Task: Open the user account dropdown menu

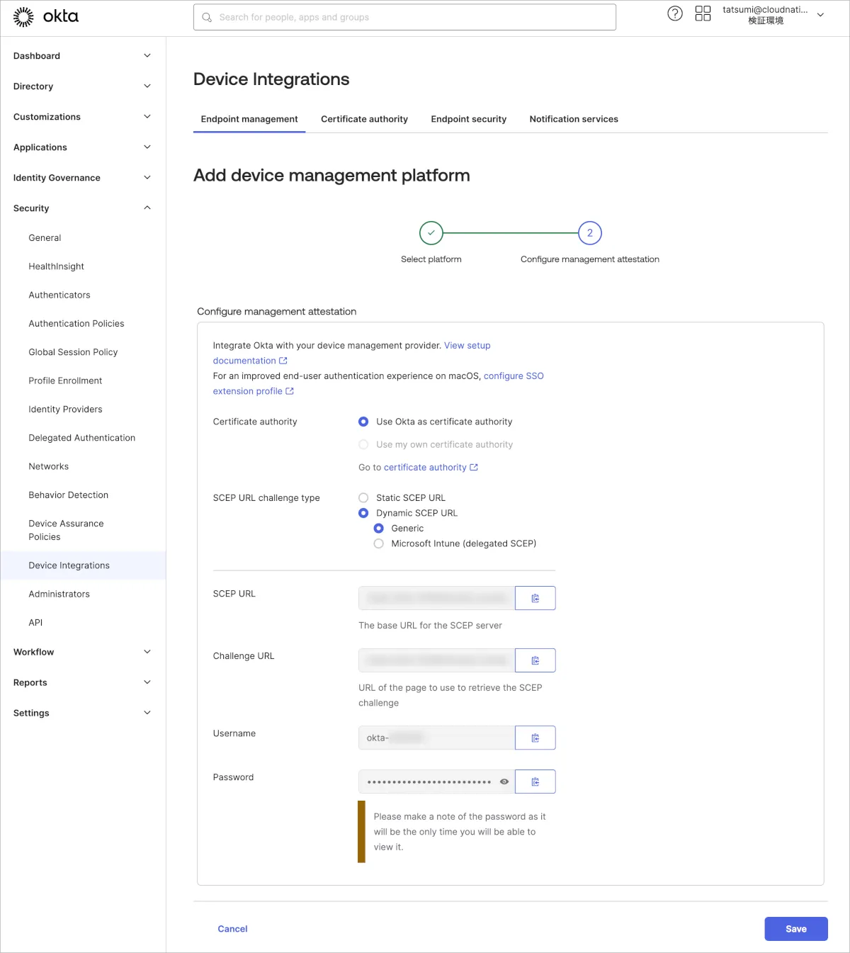Action: tap(820, 15)
